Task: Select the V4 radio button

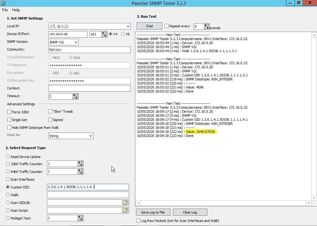Action: click(x=111, y=34)
